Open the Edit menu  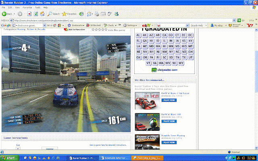(x=10, y=7)
